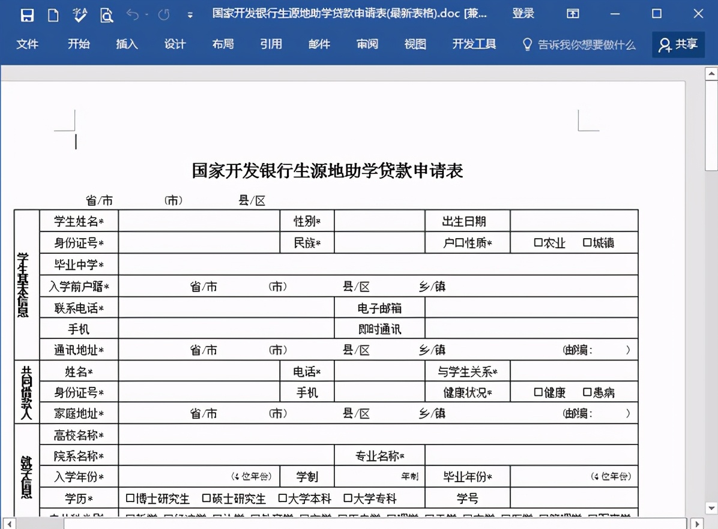Create a new blank document from the toolbar

click(53, 15)
